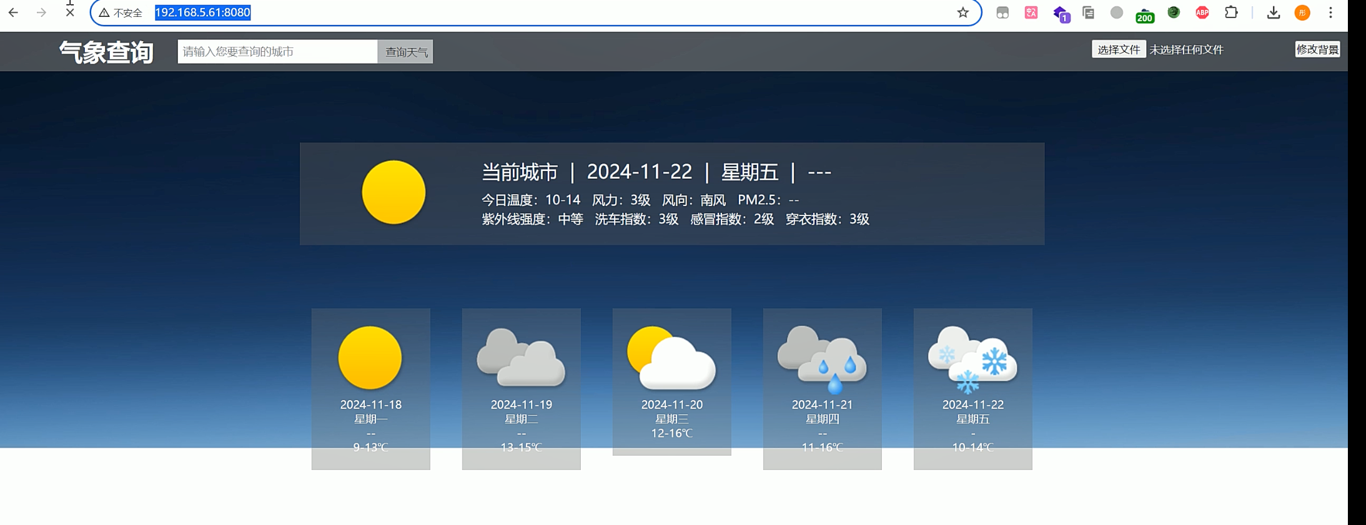The width and height of the screenshot is (1366, 525).
Task: Click the 选择文件 file chooser button
Action: pyautogui.click(x=1118, y=49)
